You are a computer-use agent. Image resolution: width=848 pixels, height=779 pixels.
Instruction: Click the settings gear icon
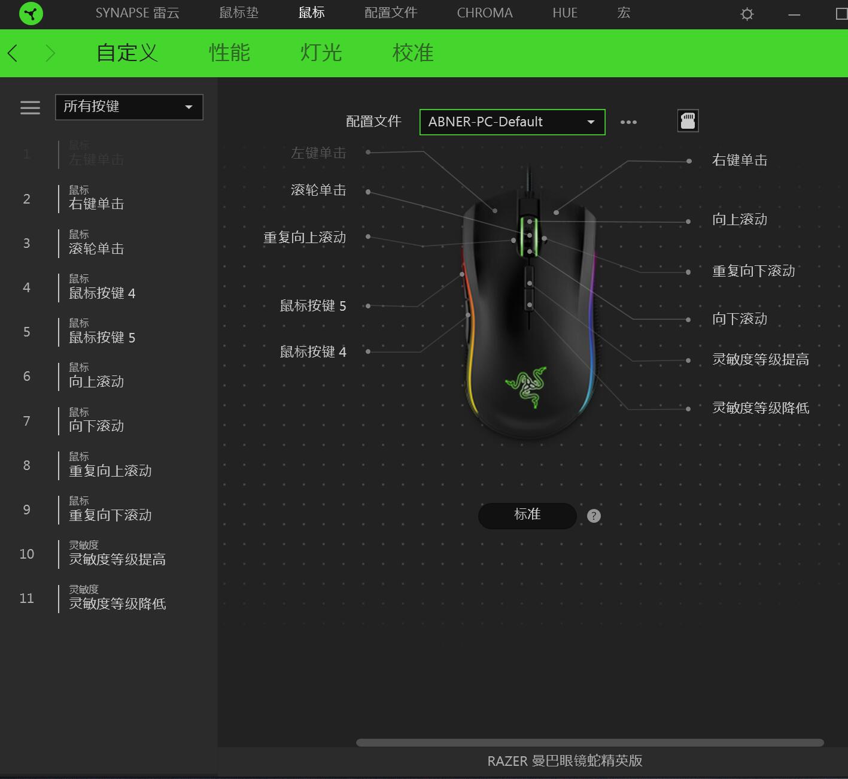tap(746, 13)
